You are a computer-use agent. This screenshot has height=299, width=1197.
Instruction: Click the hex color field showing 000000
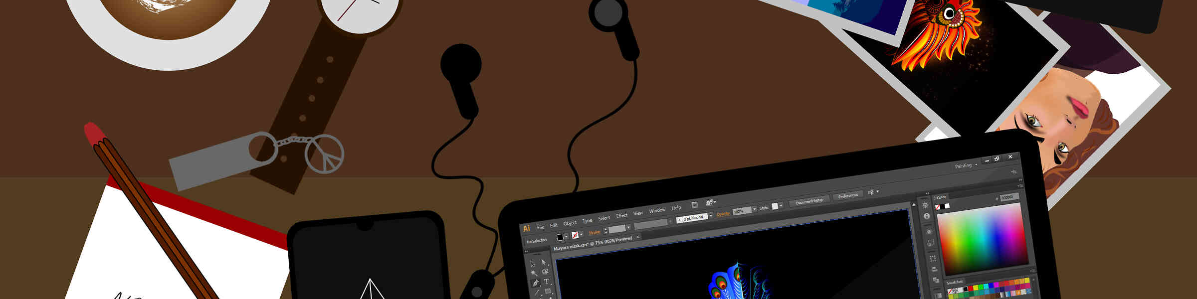(x=1009, y=197)
